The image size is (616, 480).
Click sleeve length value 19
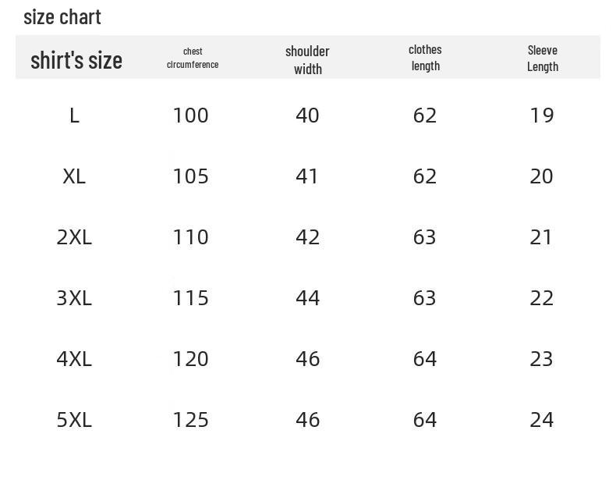pyautogui.click(x=541, y=116)
